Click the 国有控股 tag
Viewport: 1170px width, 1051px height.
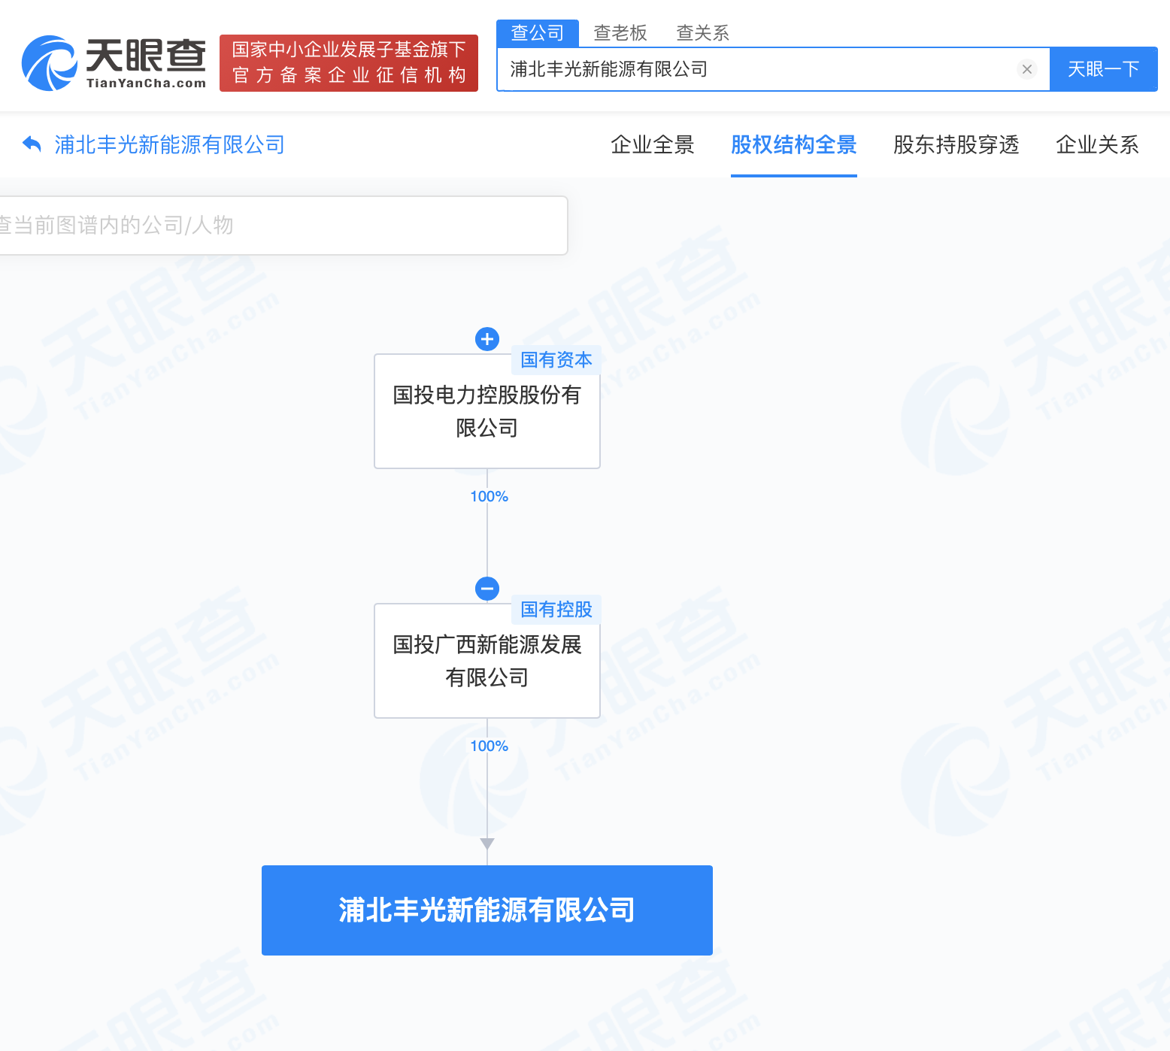point(556,610)
